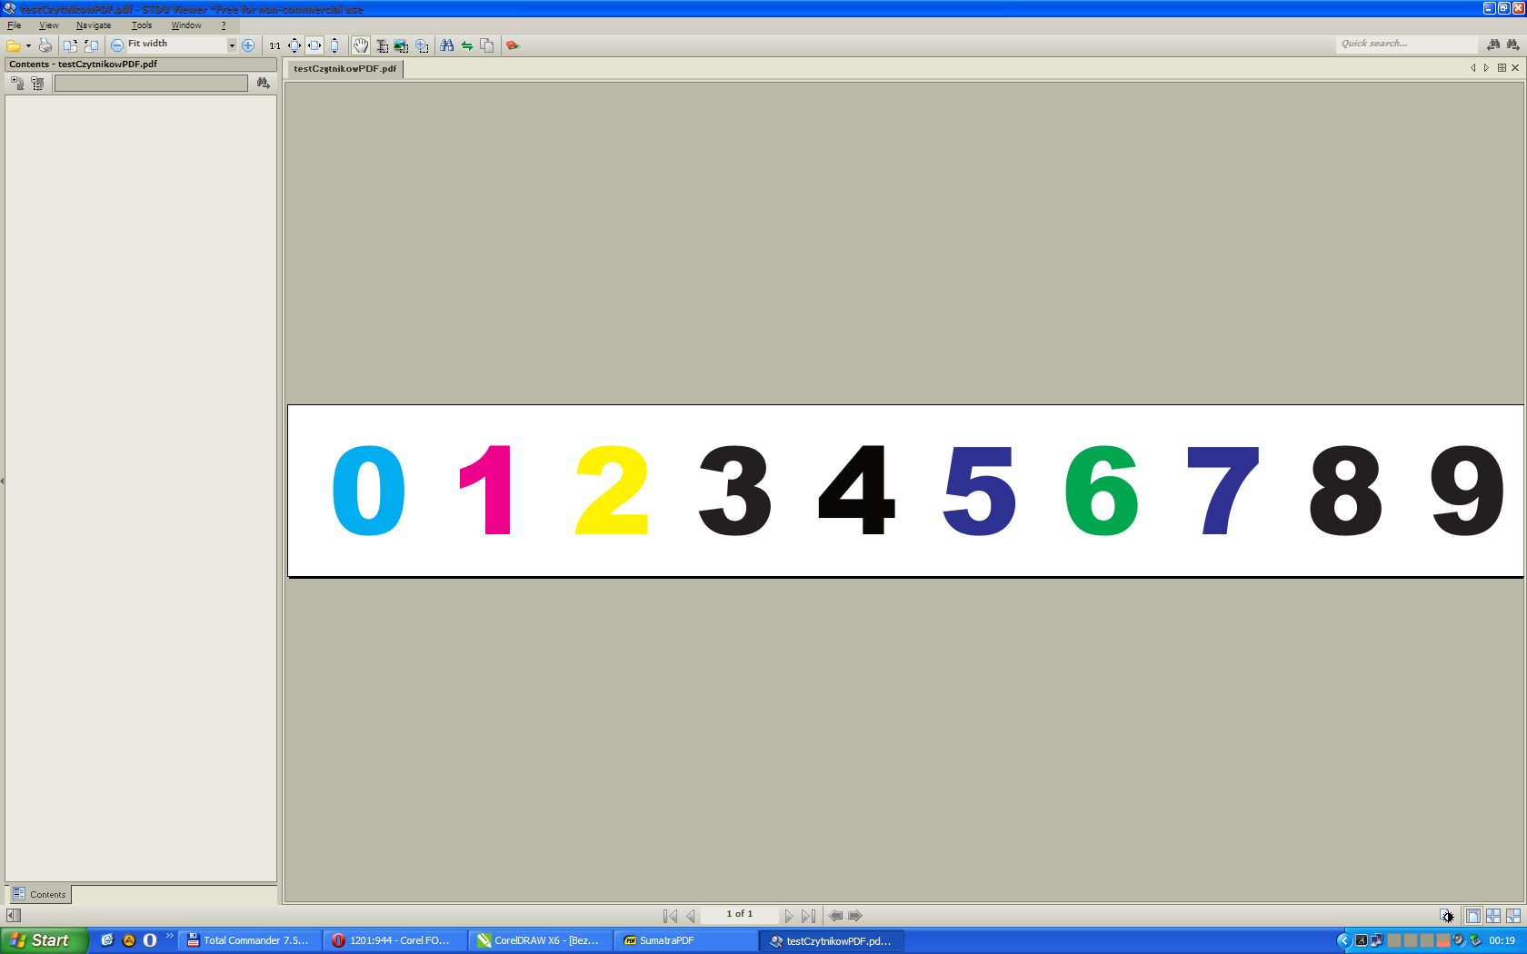The width and height of the screenshot is (1527, 954).
Task: Open the dropdown arrow beside Open file
Action: point(28,45)
